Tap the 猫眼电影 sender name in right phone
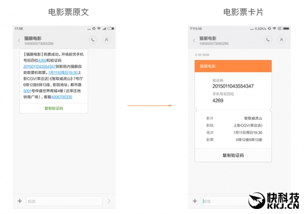Viewport: 304px width, 214px height. pos(208,38)
